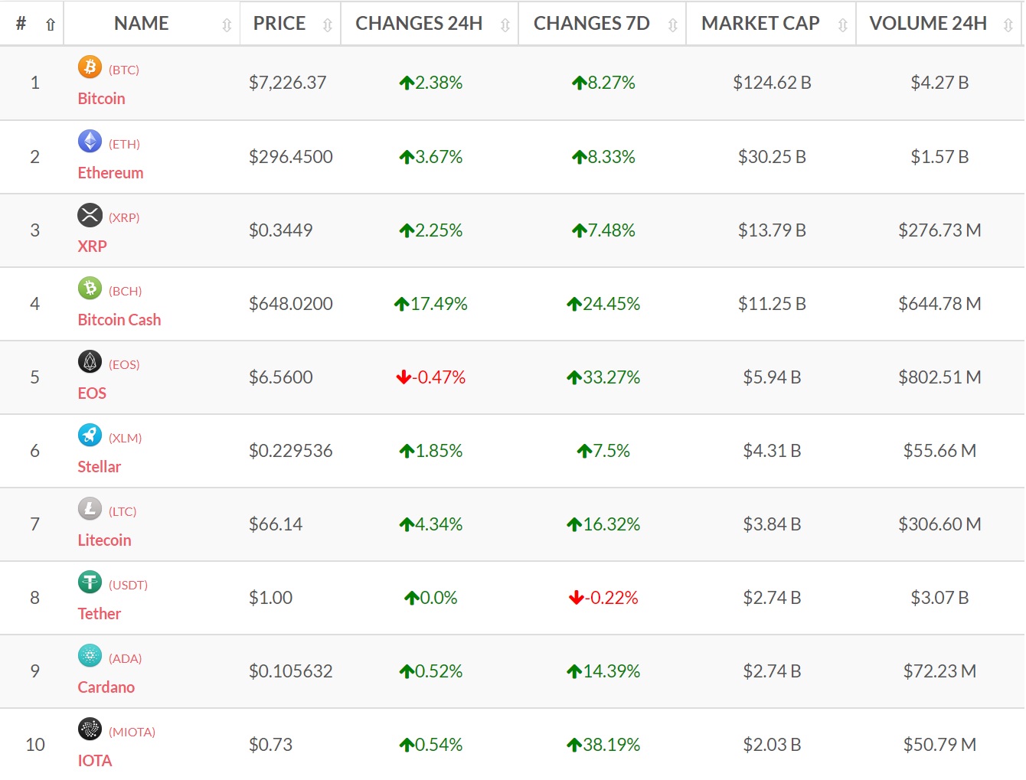Screen dimensions: 1026x780
Task: Select Ethereum price $296.4500
Action: pos(291,157)
